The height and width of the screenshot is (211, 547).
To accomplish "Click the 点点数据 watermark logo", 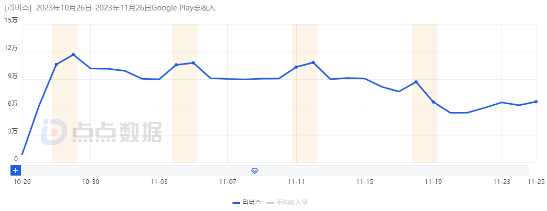I will (101, 132).
